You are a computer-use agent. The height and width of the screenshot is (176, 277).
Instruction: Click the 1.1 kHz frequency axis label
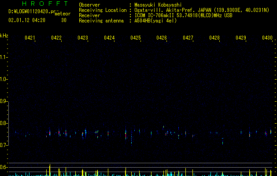pyautogui.click(x=4, y=57)
